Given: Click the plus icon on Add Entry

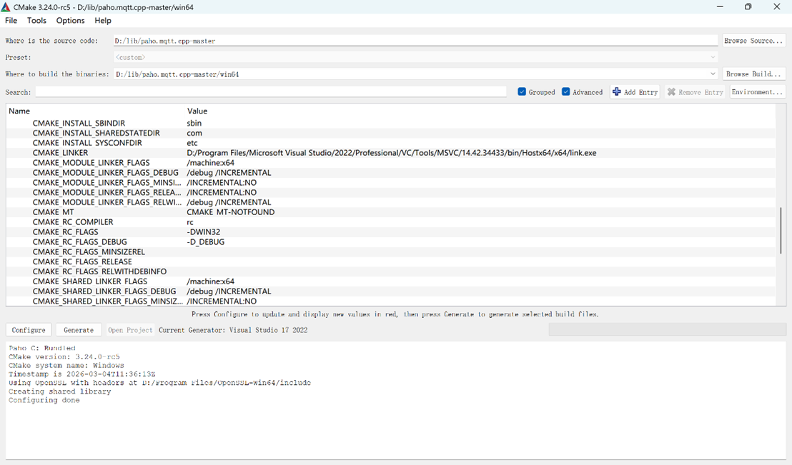Looking at the screenshot, I should 616,92.
